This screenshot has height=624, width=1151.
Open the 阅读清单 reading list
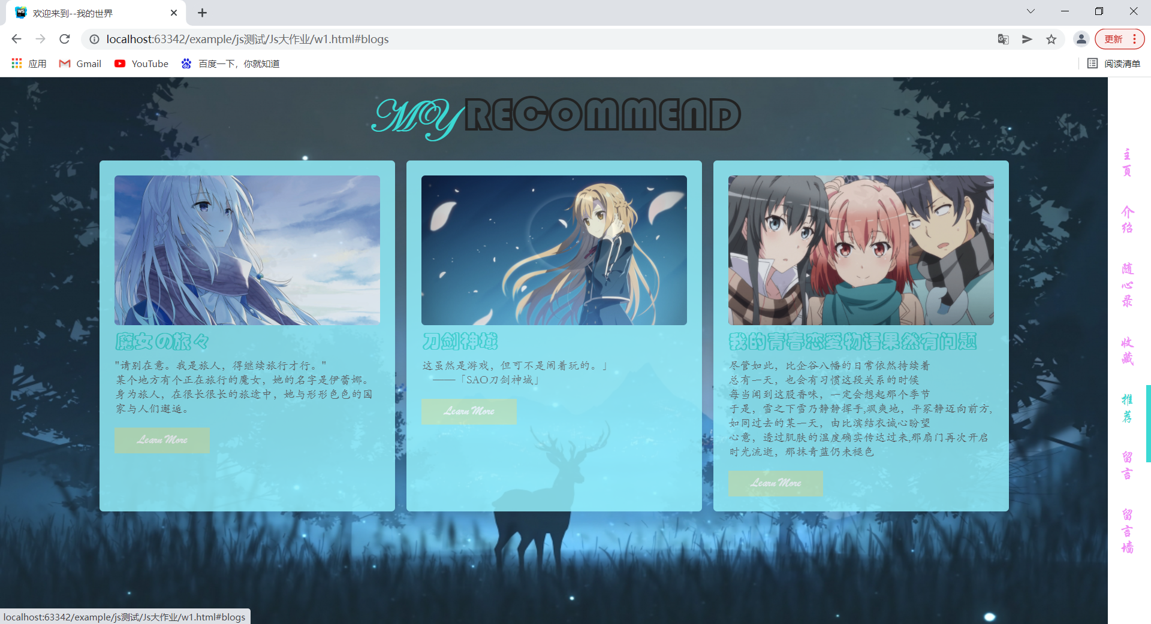point(1114,63)
